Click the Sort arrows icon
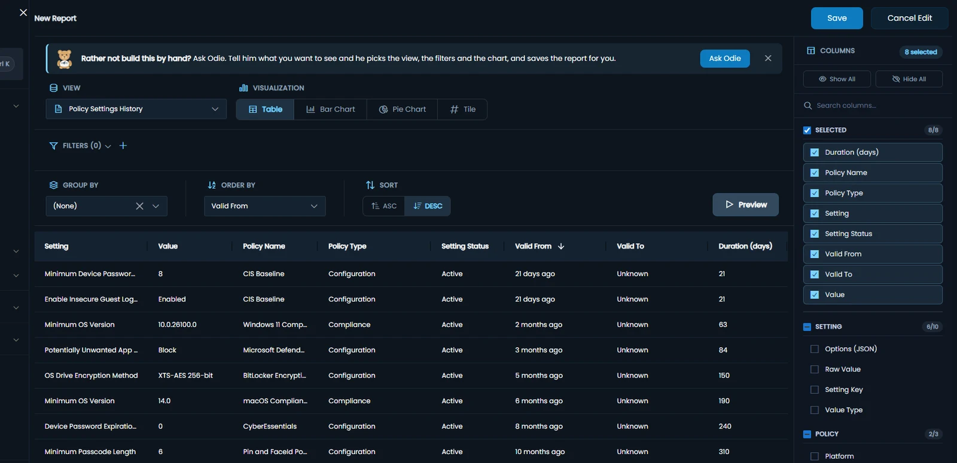This screenshot has height=463, width=957. [x=370, y=185]
